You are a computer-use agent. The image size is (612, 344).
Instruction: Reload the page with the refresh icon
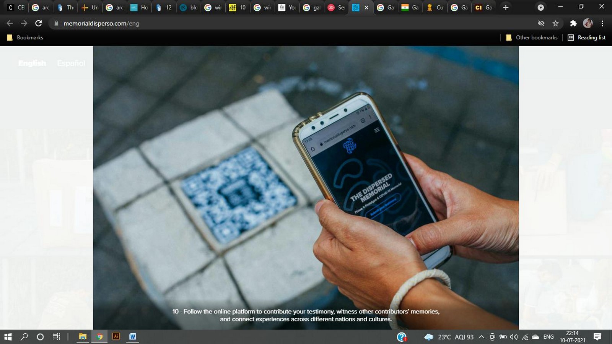click(38, 23)
